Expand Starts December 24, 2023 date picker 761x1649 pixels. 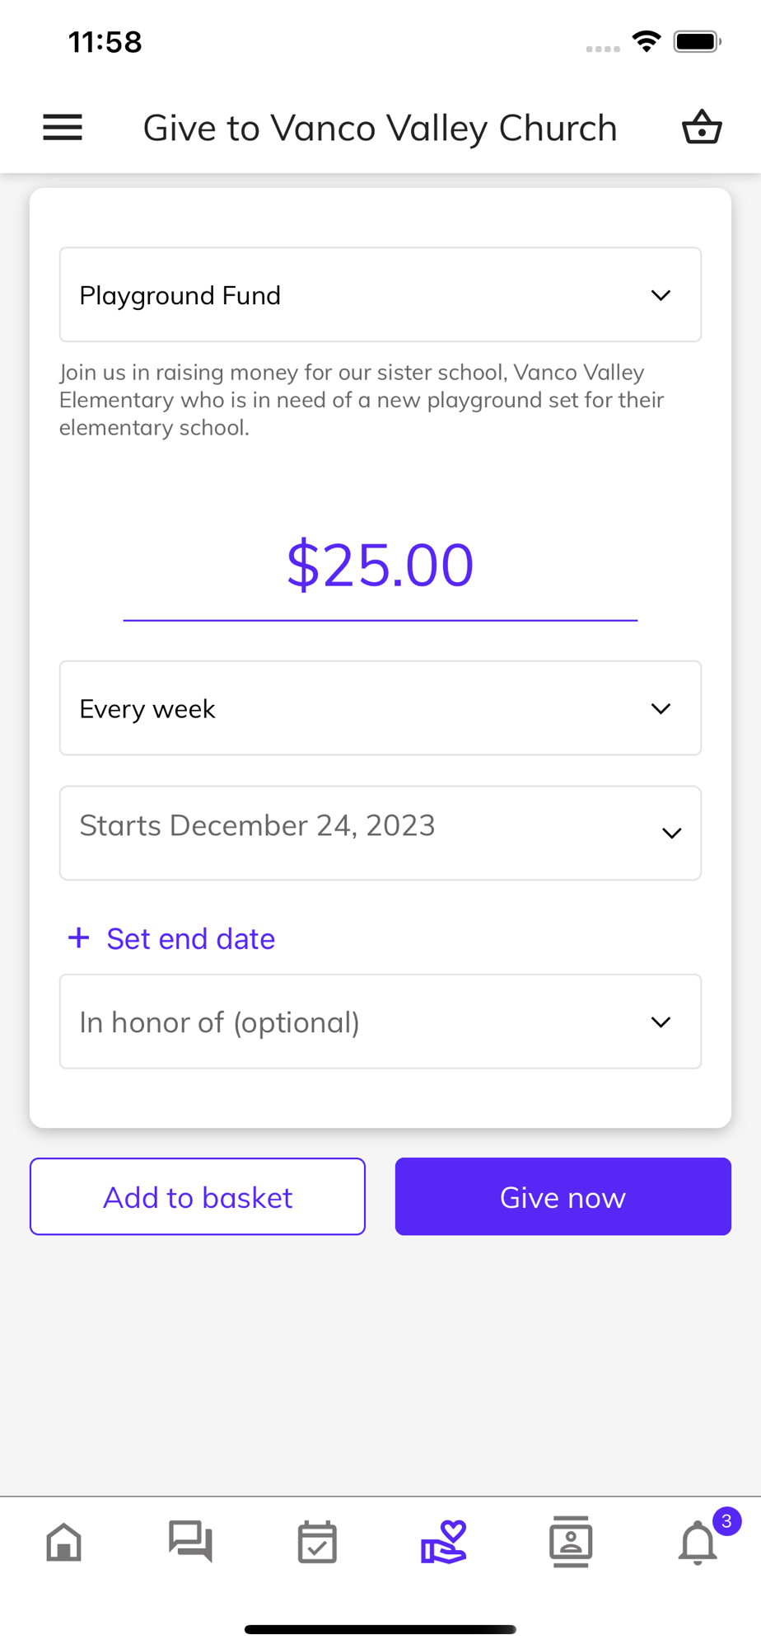pyautogui.click(x=380, y=833)
